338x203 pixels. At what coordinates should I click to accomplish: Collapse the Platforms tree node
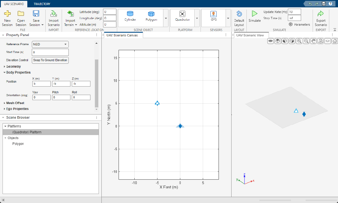[5, 126]
